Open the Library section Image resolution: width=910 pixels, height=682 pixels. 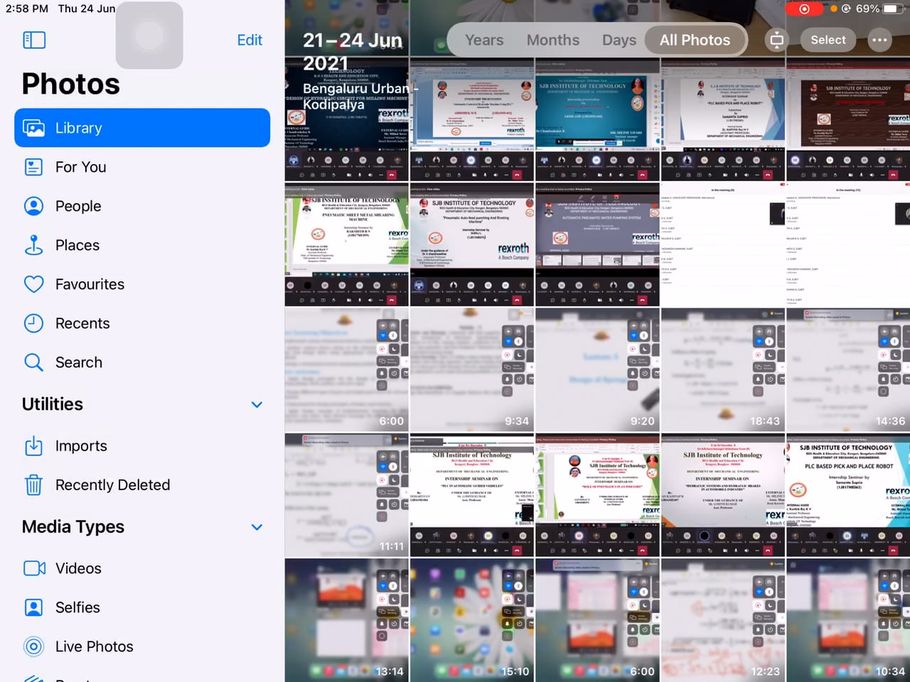(142, 128)
